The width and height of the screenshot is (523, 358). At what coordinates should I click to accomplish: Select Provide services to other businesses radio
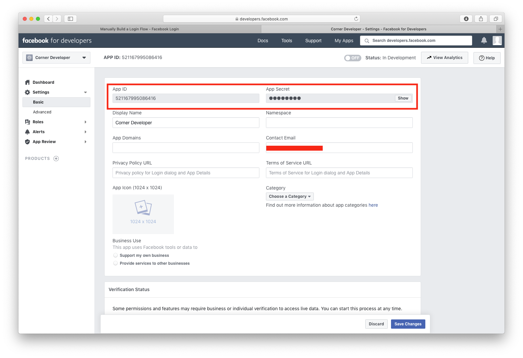coord(115,263)
